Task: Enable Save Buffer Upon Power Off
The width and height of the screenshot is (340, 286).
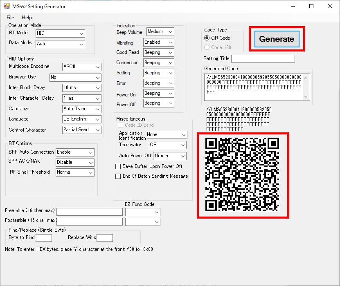Action: click(x=149, y=166)
